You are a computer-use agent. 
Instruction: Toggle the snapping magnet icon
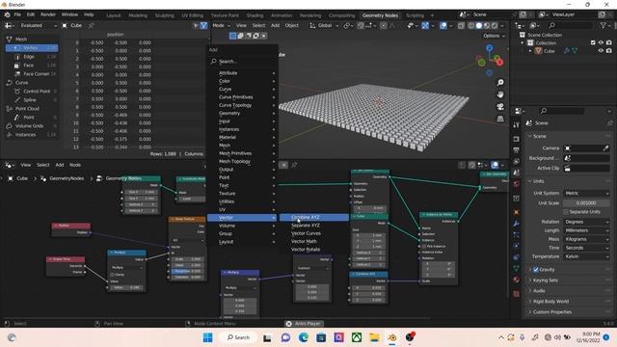coord(361,26)
